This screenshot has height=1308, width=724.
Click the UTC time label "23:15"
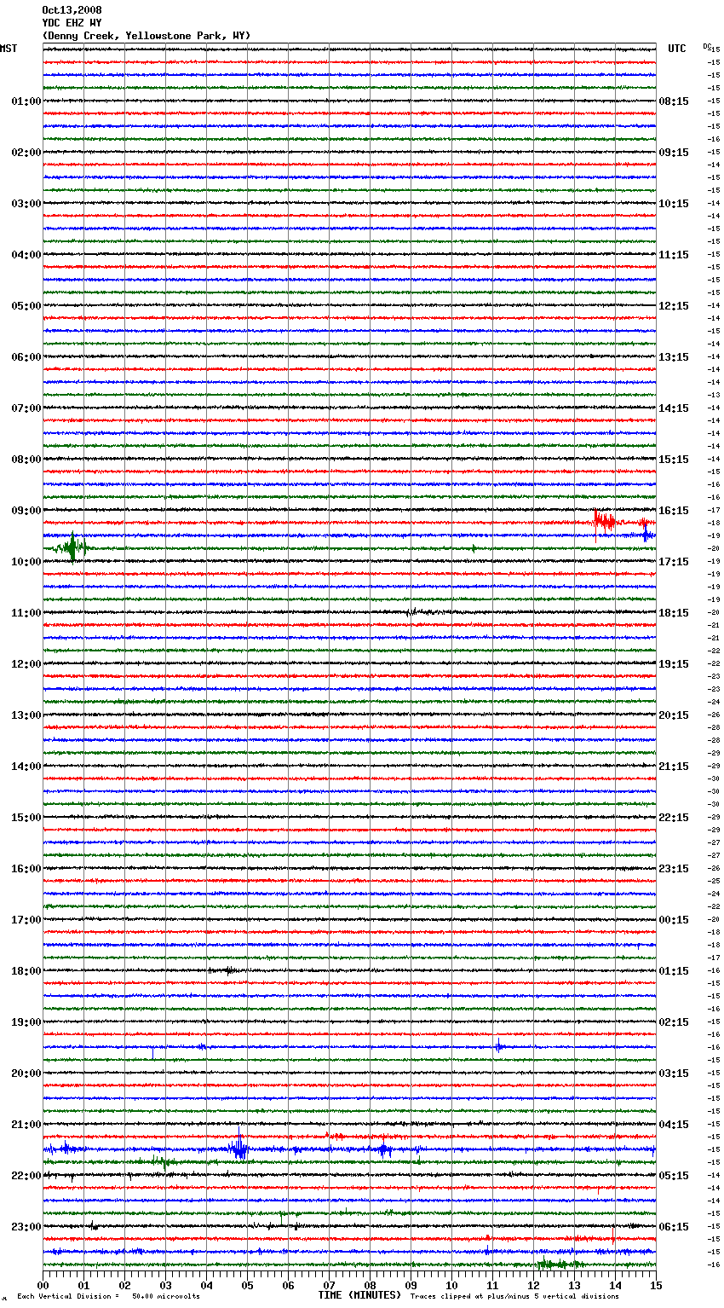point(674,869)
